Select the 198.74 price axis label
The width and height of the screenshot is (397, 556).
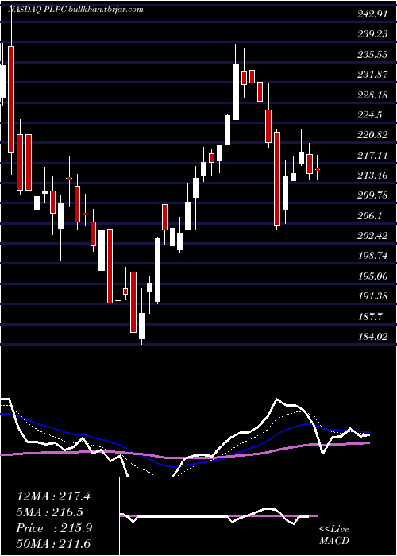(x=372, y=255)
